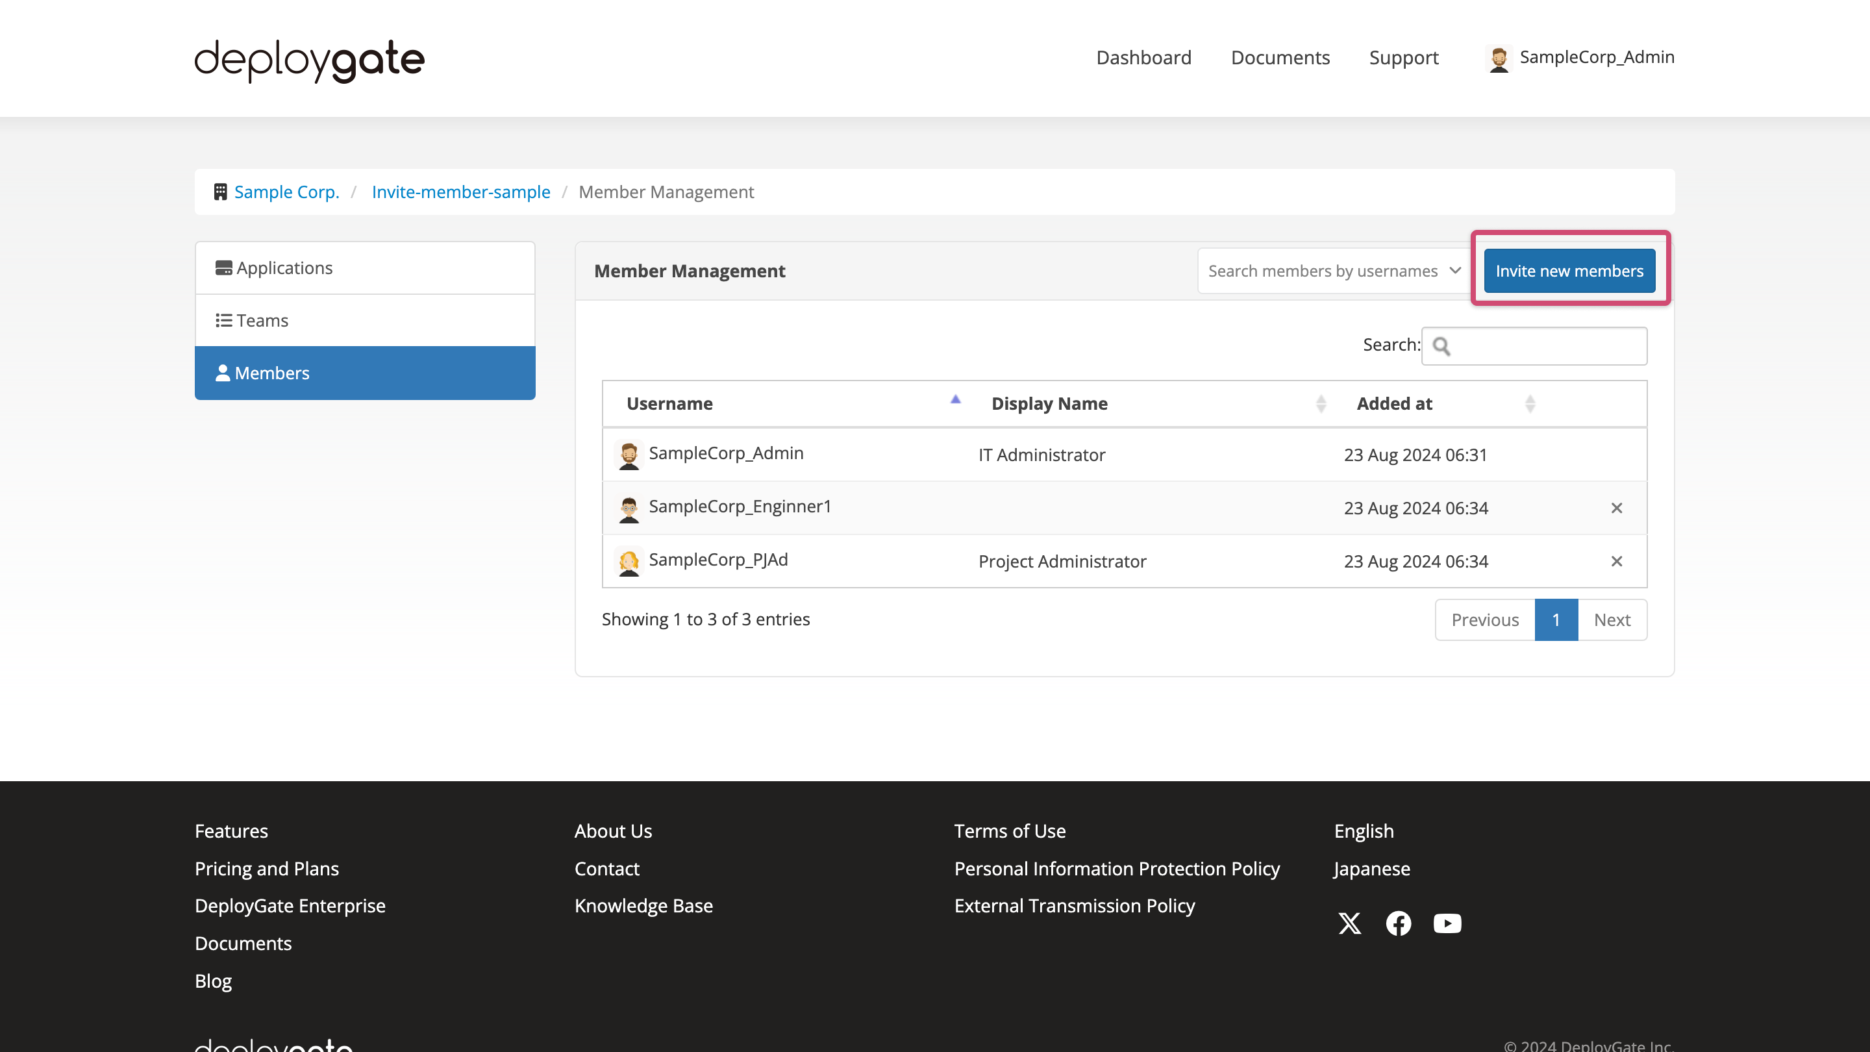Click the Applications sidebar icon

point(225,267)
